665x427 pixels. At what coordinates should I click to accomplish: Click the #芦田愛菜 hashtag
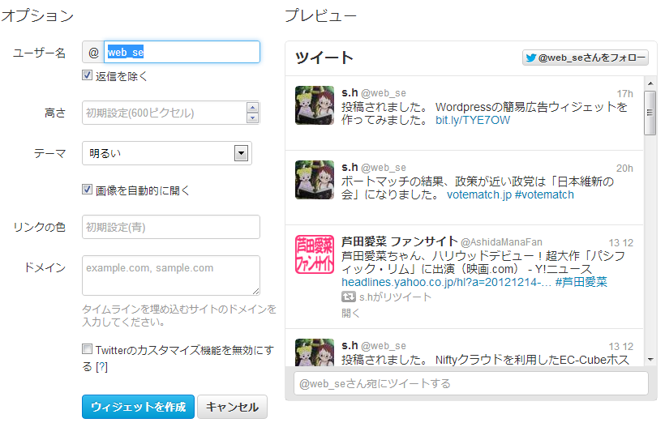(x=581, y=282)
